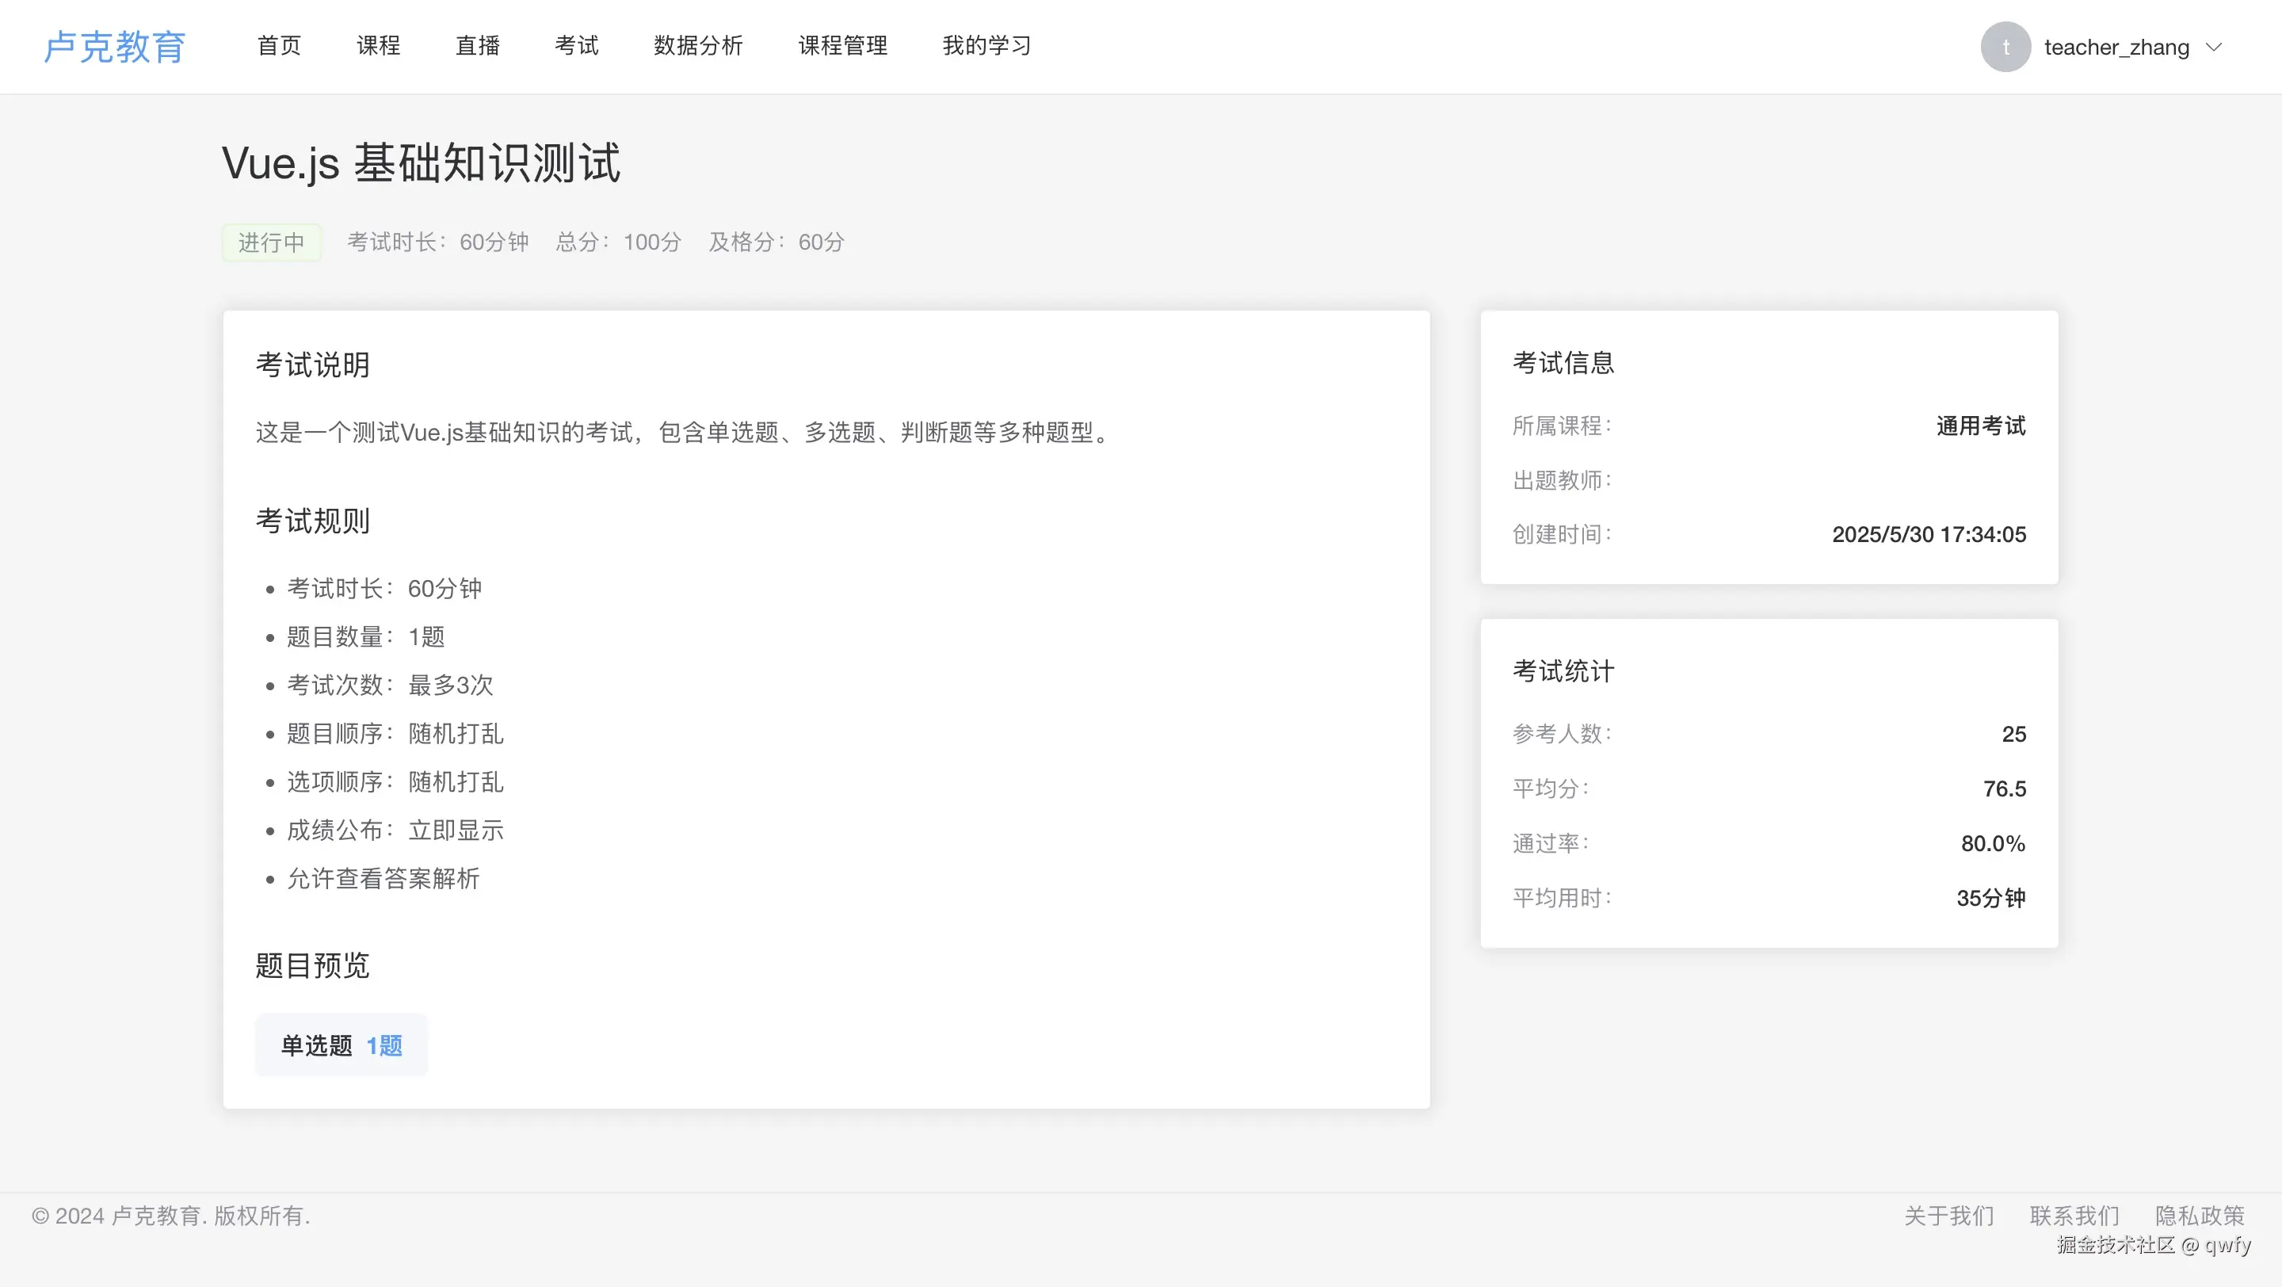Screen dimensions: 2282x1287
Task: Expand the user dropdown chevron
Action: [x=2214, y=47]
